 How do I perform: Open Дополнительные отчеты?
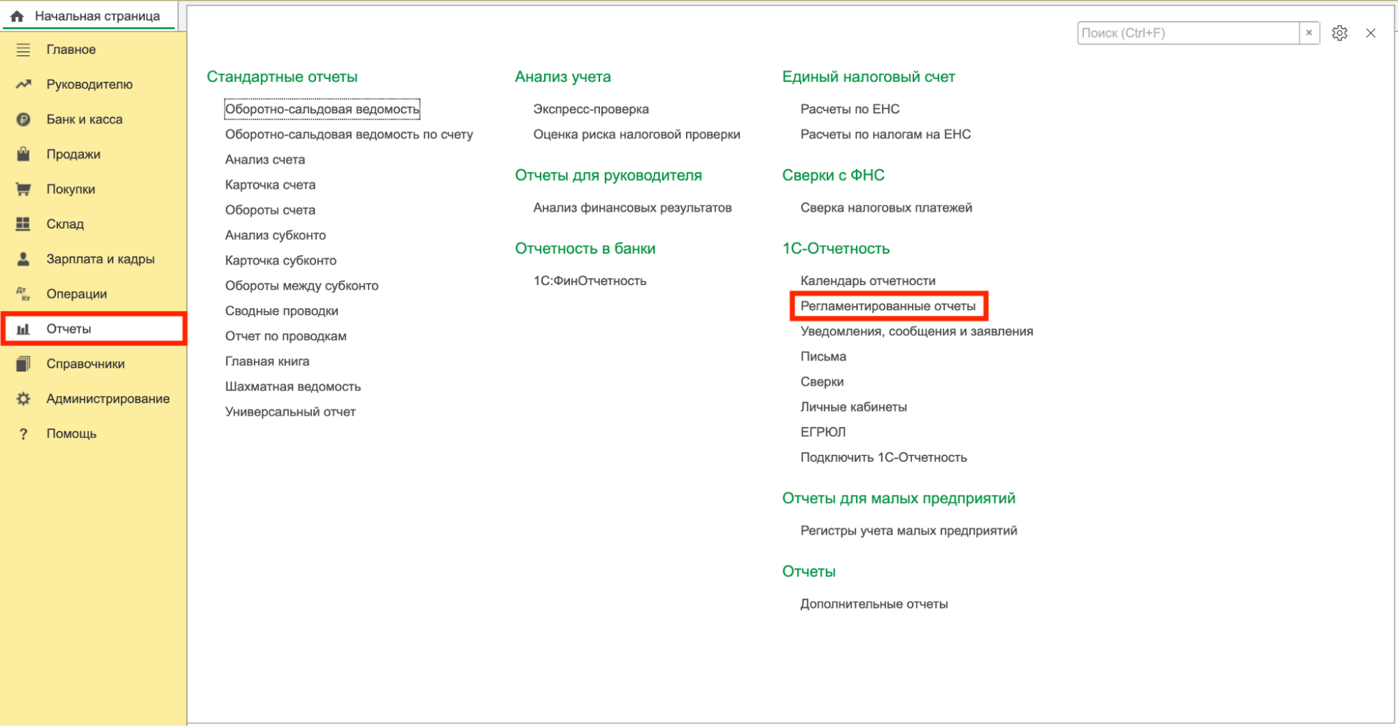click(874, 604)
